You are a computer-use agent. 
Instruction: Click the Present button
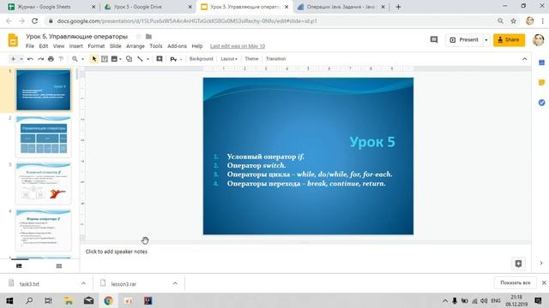click(464, 40)
